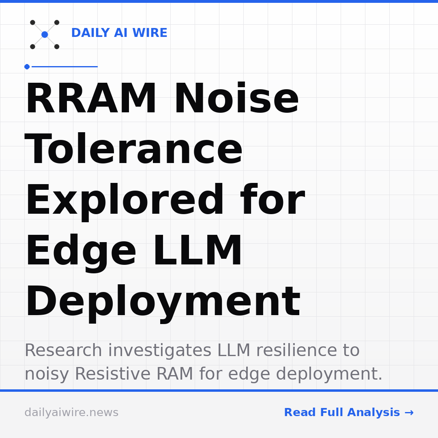Toggle the blue divider above the footer
The width and height of the screenshot is (438, 438).
219,390
